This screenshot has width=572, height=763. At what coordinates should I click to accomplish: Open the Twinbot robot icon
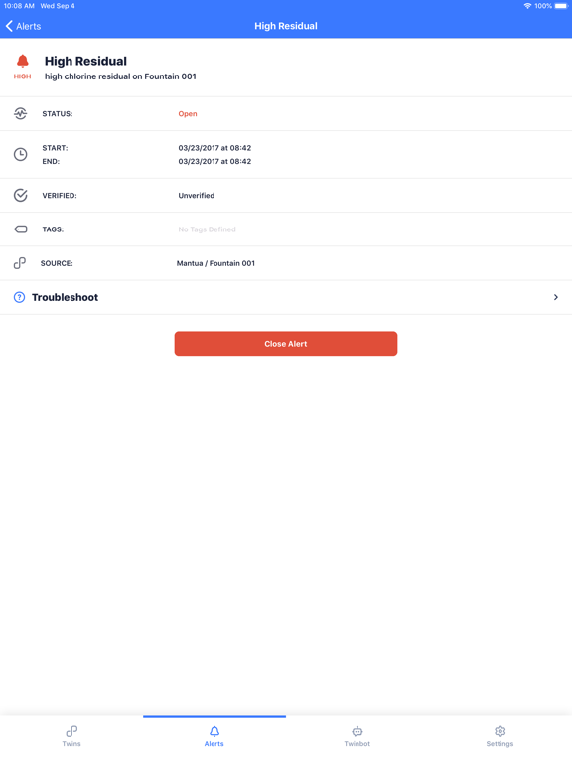point(357,731)
